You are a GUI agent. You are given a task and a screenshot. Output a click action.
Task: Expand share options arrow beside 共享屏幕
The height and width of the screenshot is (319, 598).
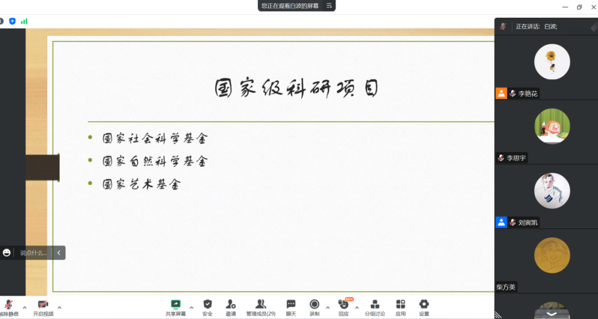pos(192,307)
